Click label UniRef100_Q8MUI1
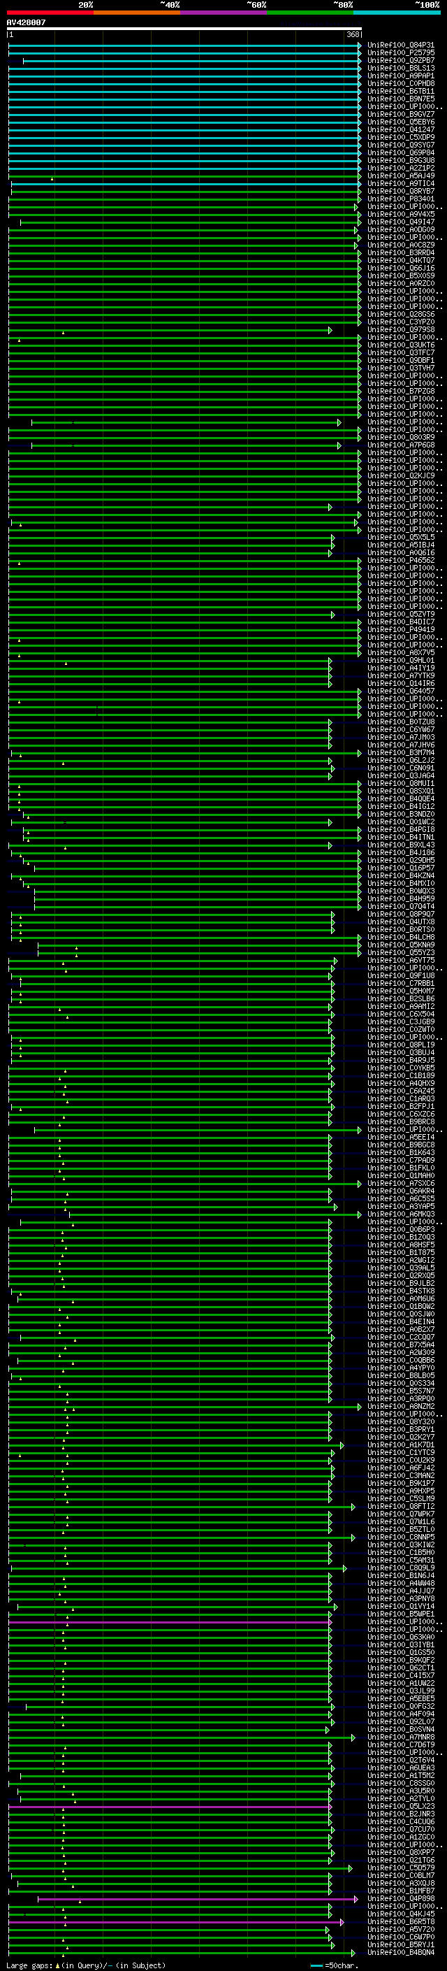Image resolution: width=447 pixels, height=1971 pixels. pyautogui.click(x=401, y=784)
